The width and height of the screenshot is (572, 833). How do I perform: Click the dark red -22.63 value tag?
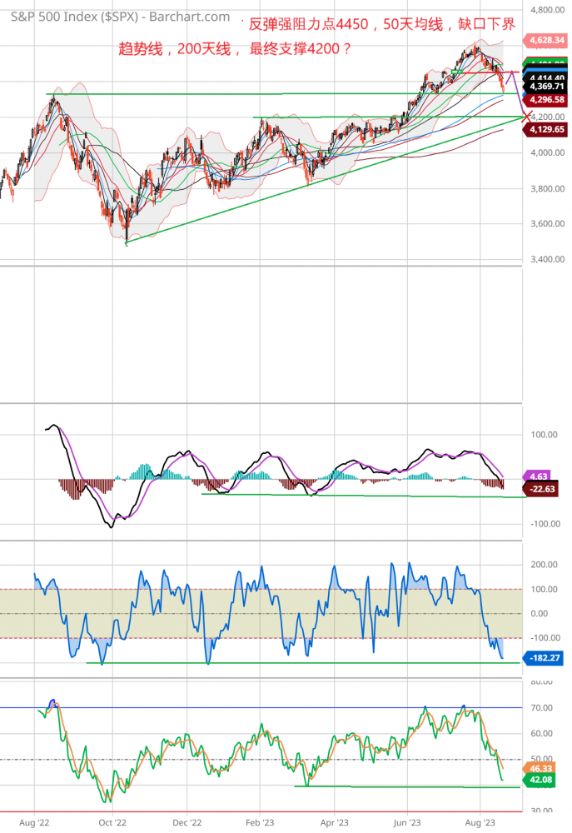point(540,489)
